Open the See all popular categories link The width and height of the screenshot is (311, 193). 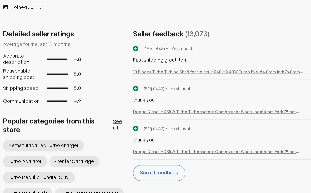117,124
